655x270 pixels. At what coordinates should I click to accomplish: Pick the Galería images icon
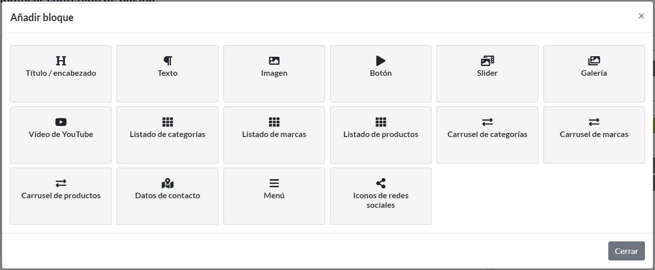(594, 61)
